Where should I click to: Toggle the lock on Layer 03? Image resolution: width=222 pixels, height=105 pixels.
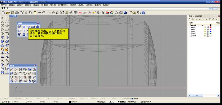pos(208,31)
